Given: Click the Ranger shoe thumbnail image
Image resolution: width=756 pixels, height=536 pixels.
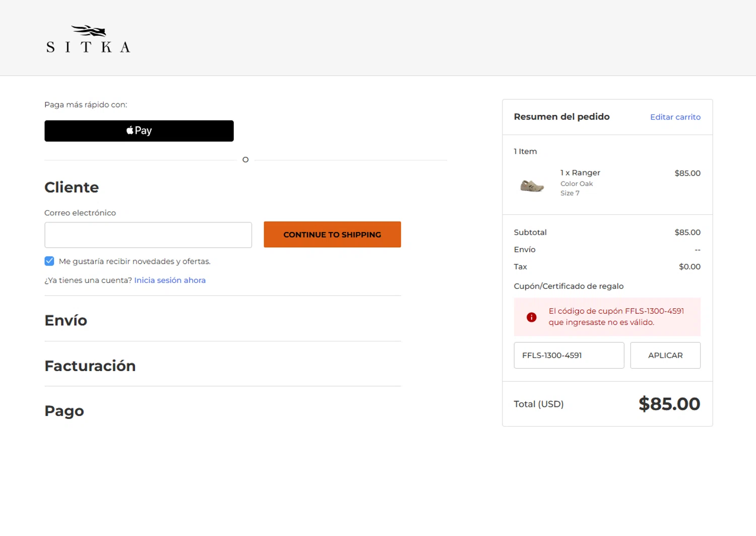Looking at the screenshot, I should (532, 186).
